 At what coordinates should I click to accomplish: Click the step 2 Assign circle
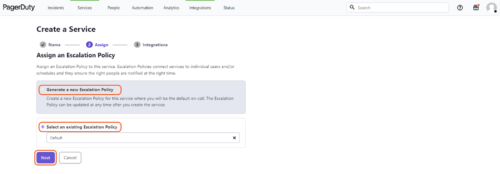pos(89,45)
